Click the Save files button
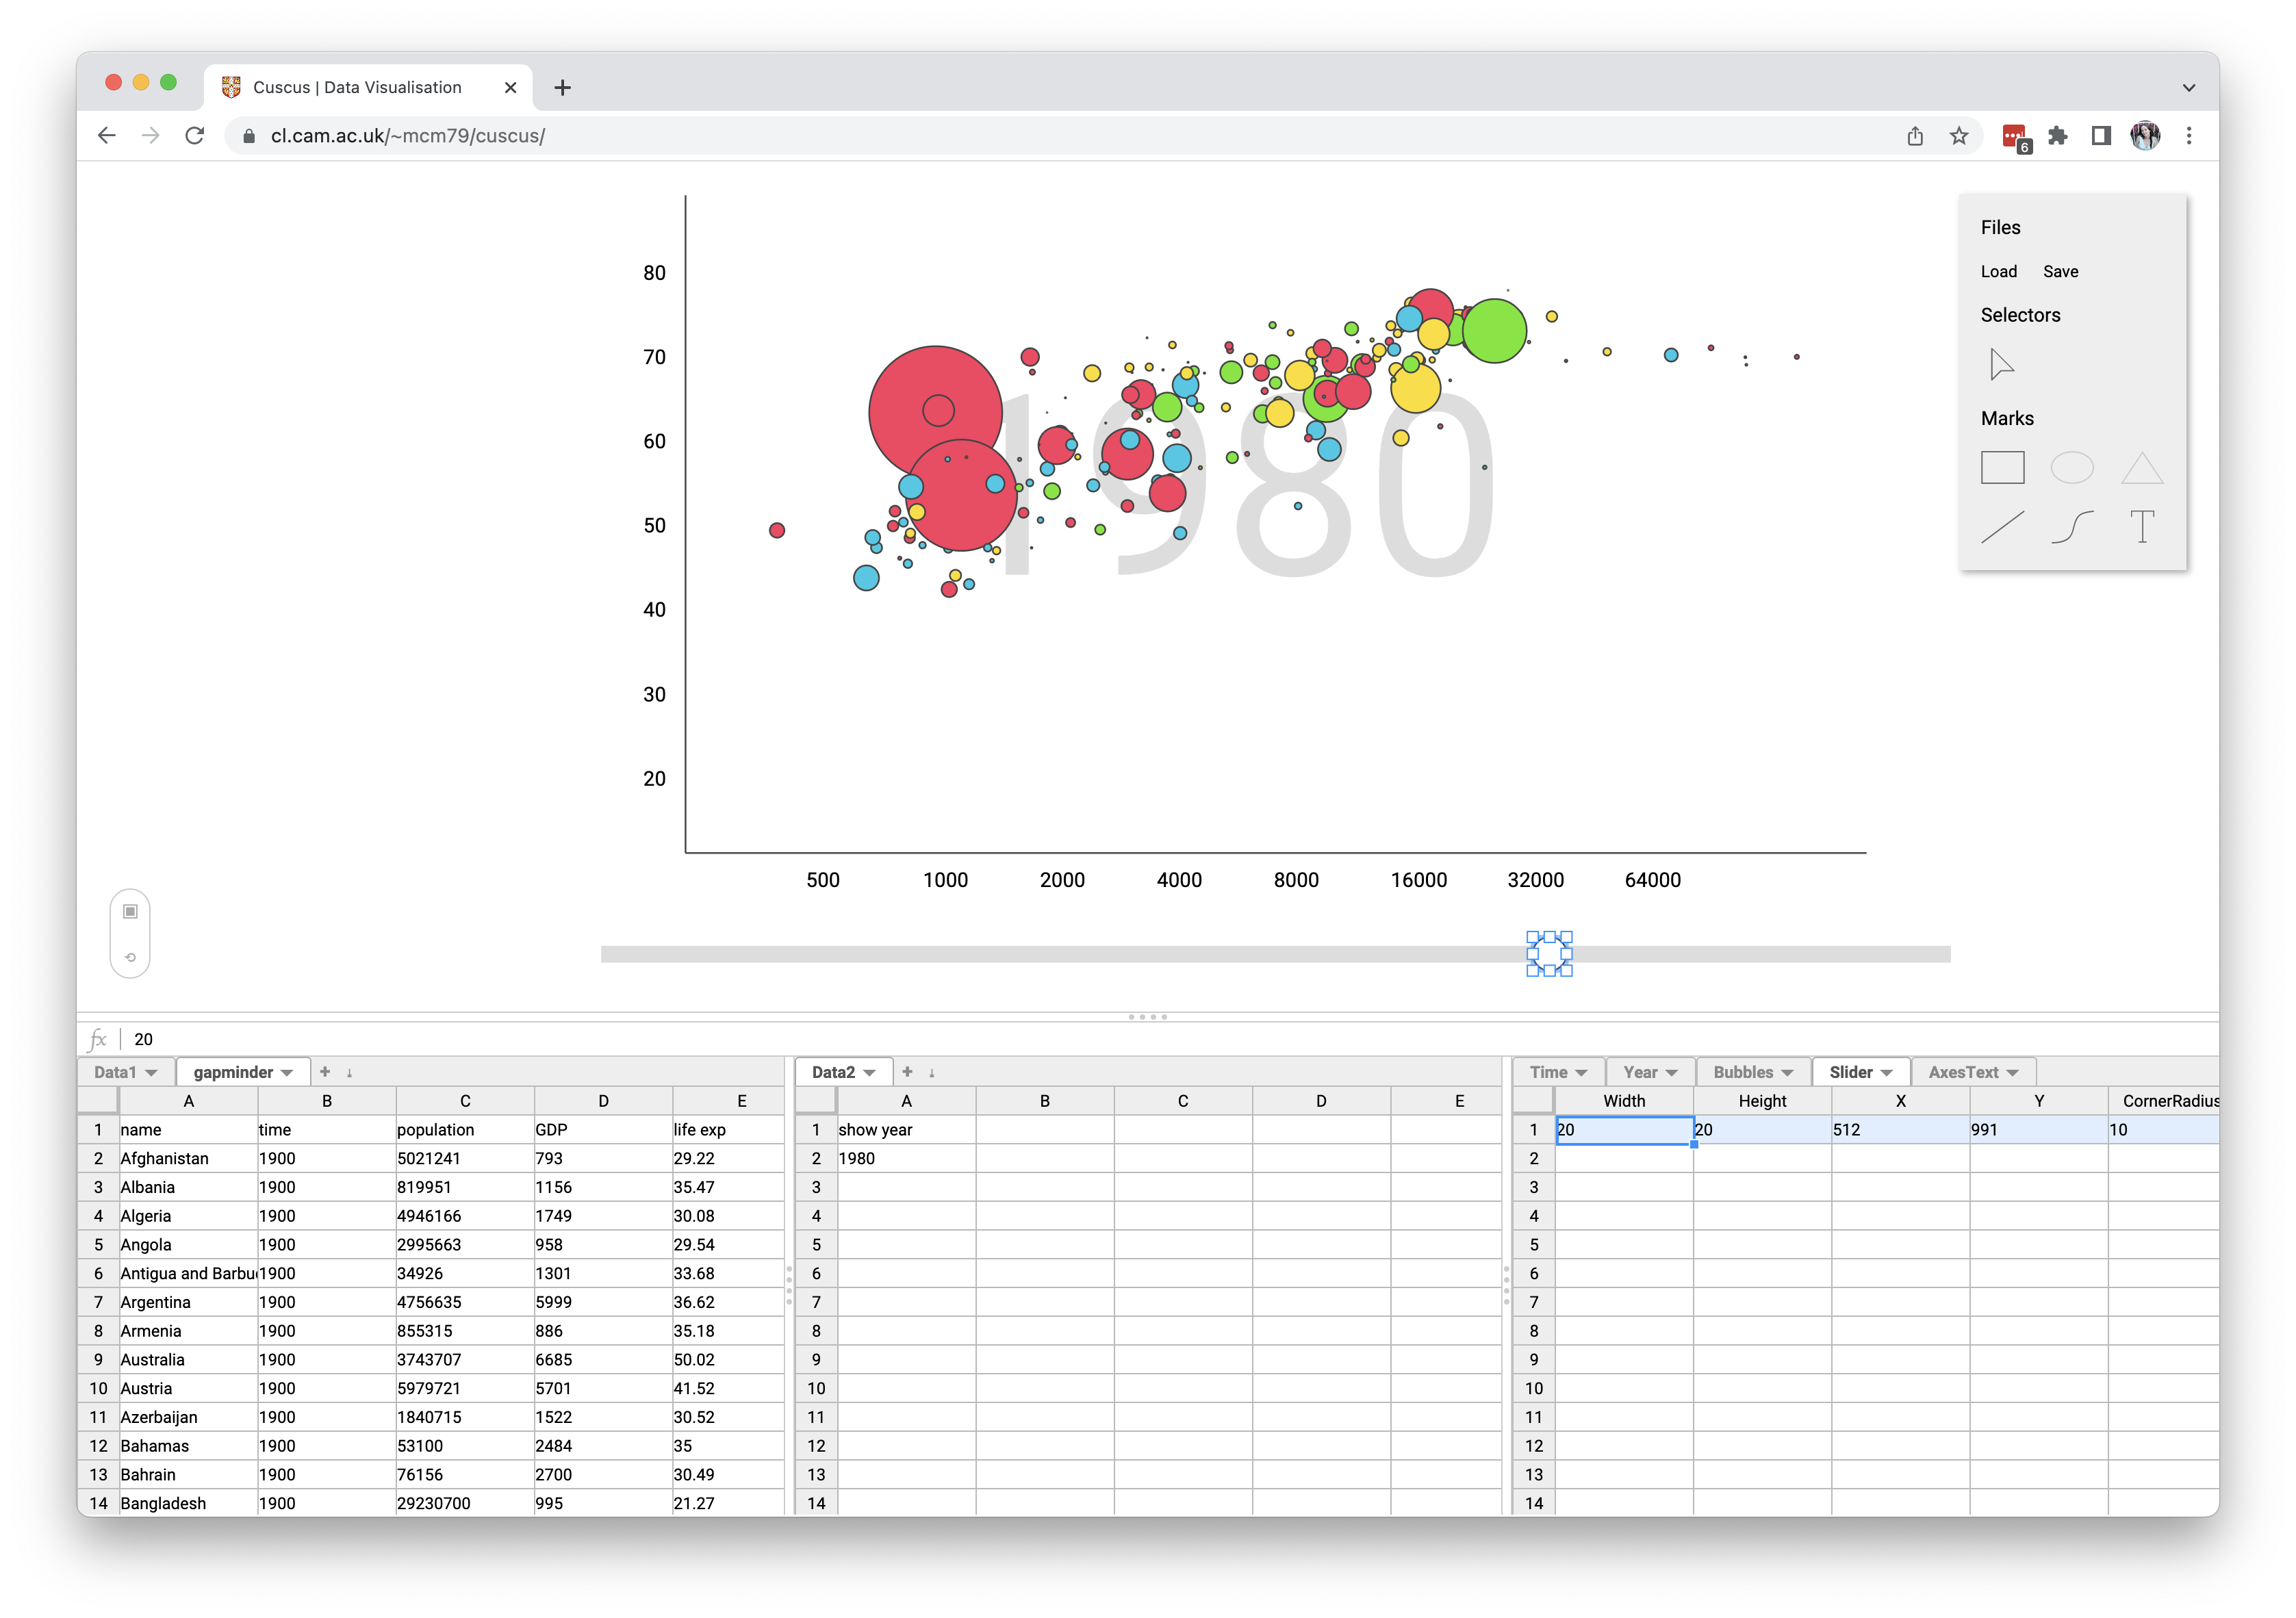The image size is (2296, 1618). click(x=2060, y=272)
